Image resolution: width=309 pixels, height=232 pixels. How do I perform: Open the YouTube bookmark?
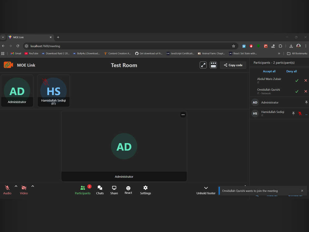[32, 54]
